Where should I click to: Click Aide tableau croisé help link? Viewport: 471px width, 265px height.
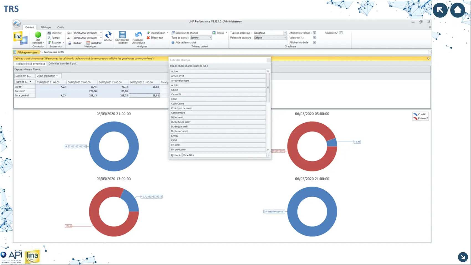pos(186,43)
